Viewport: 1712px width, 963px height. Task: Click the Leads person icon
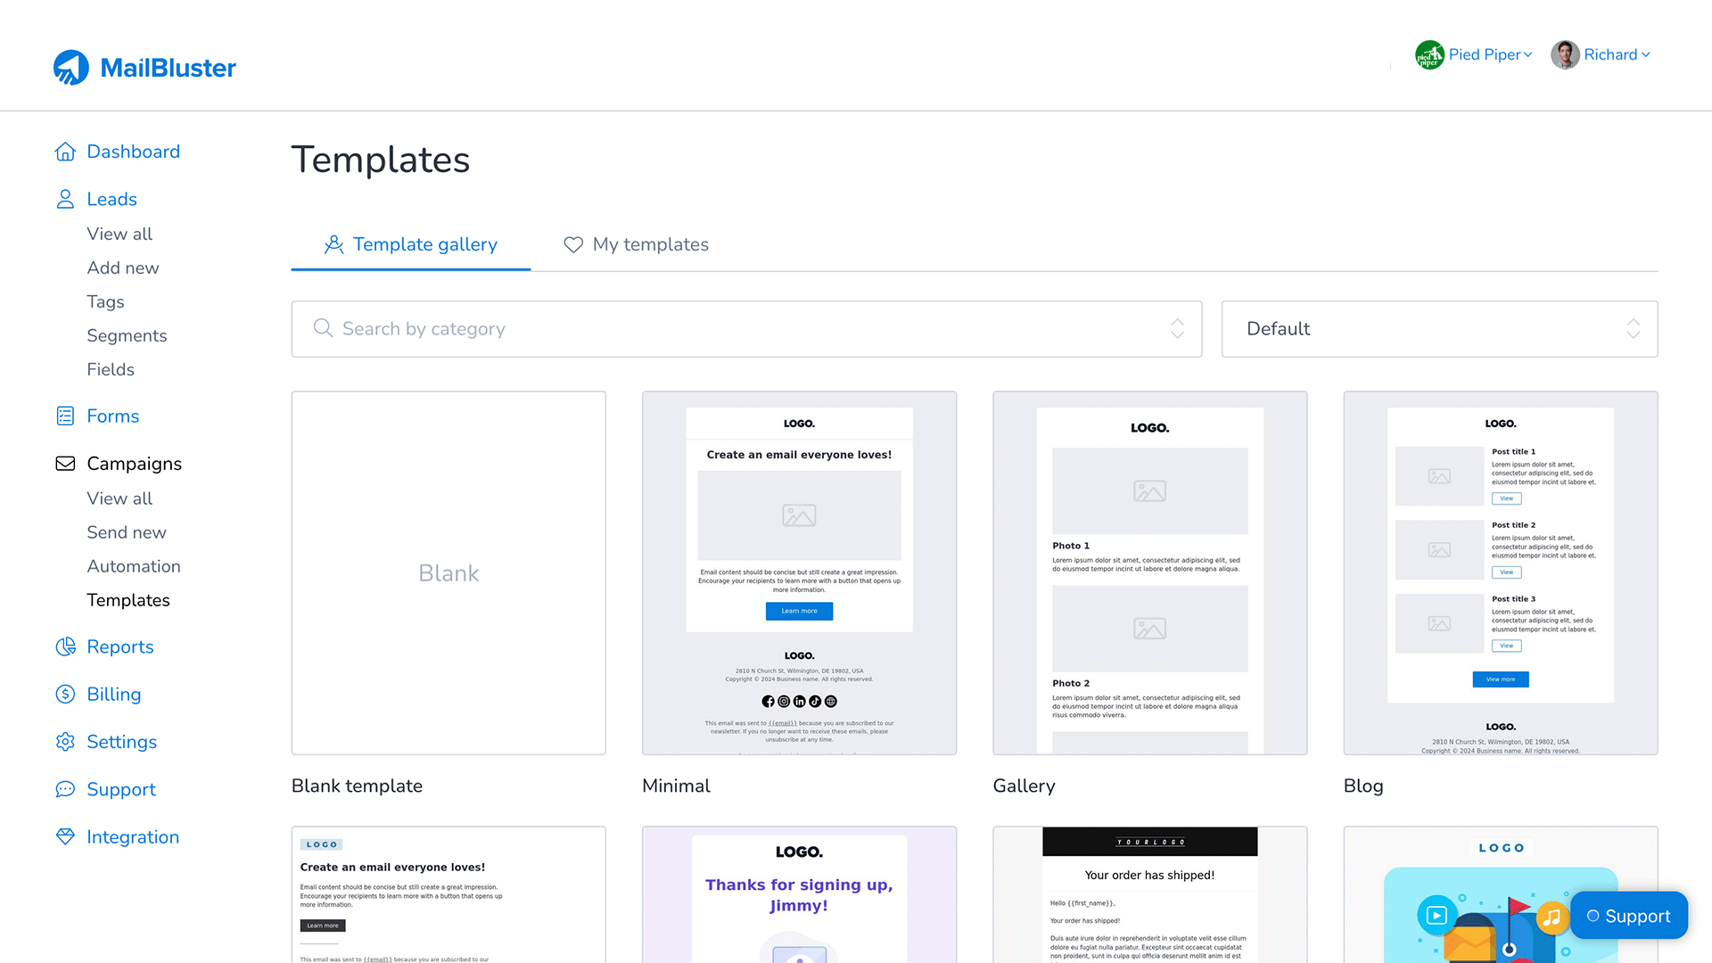point(65,199)
